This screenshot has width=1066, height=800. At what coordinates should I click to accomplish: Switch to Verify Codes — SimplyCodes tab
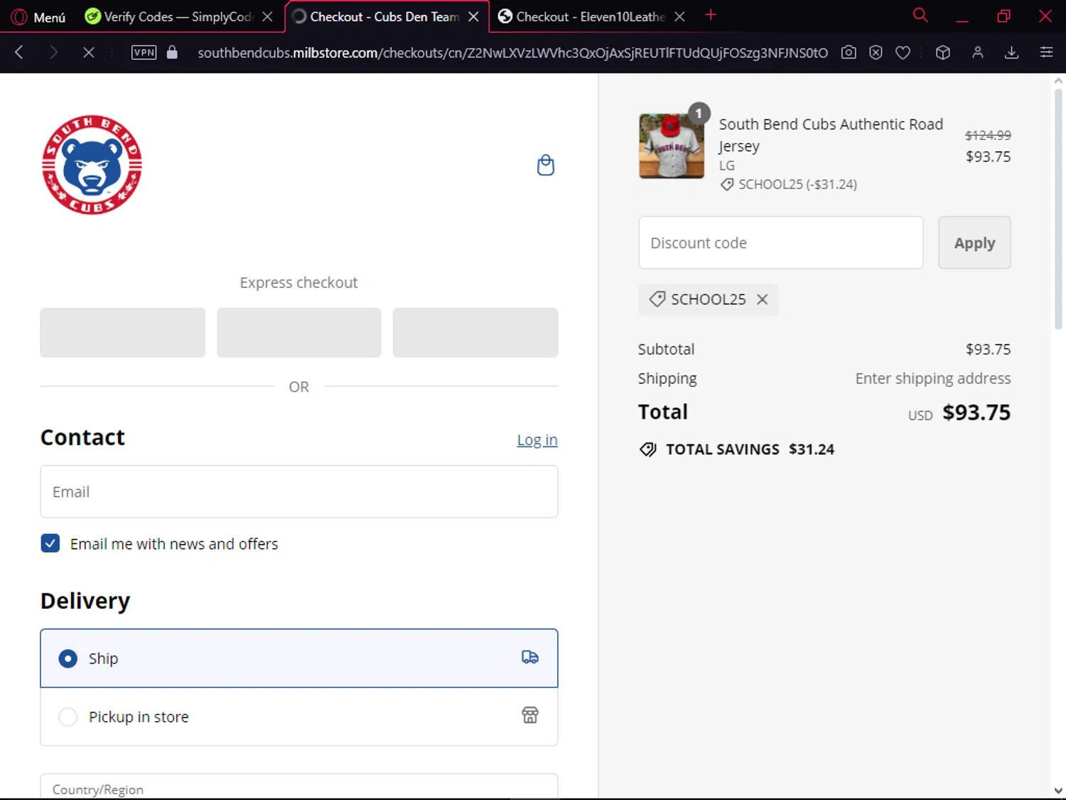171,16
